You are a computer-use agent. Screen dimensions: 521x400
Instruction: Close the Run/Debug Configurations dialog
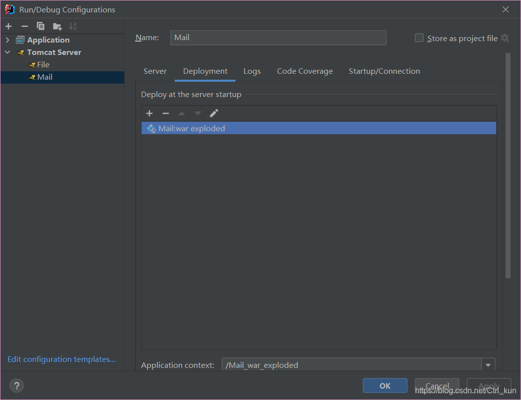click(x=505, y=9)
